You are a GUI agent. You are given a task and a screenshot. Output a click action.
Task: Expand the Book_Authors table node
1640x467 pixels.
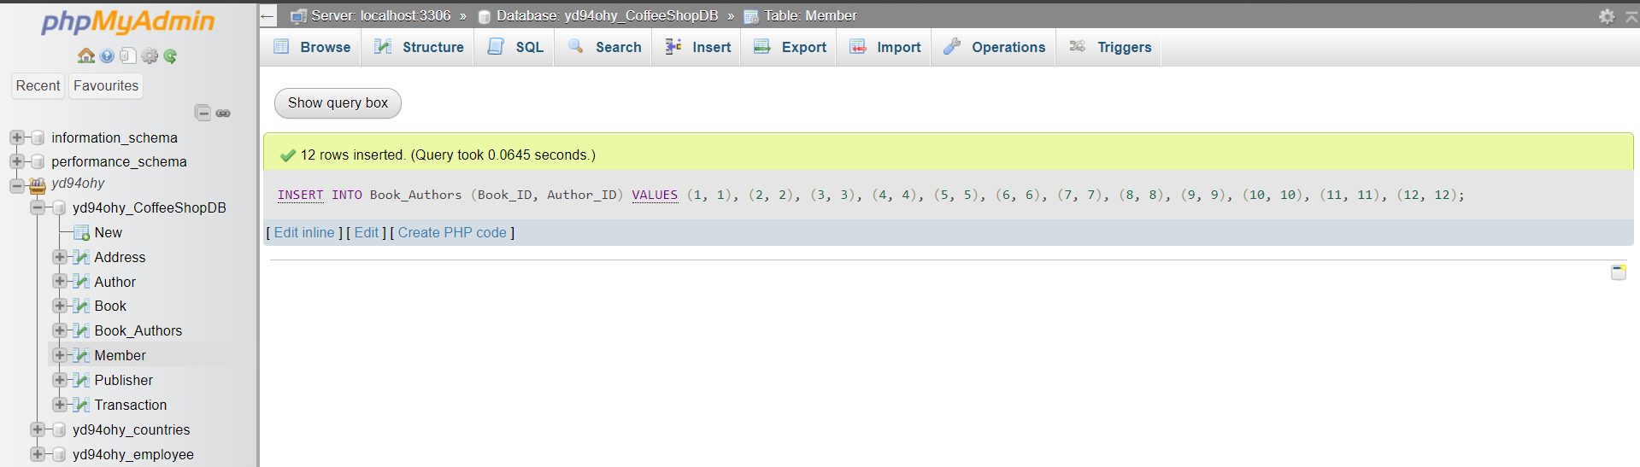[59, 330]
